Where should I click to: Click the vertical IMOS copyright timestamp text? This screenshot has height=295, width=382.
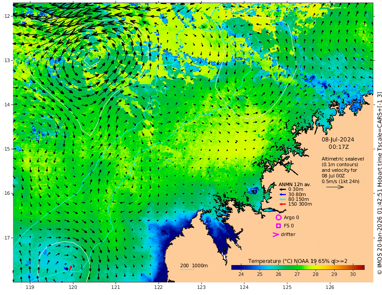379,183
